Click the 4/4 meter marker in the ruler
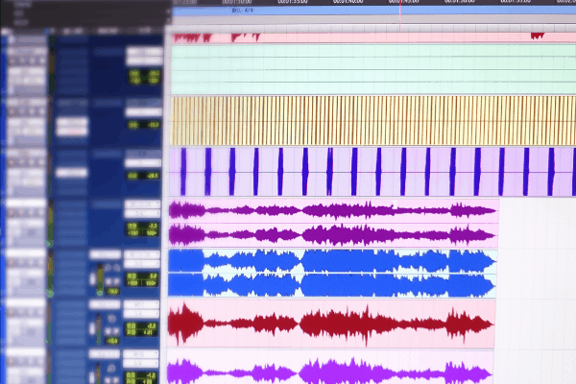 (243, 11)
